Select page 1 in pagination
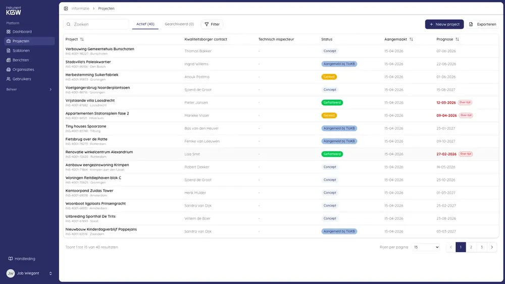Viewport: 505px width, 284px height. click(x=461, y=247)
